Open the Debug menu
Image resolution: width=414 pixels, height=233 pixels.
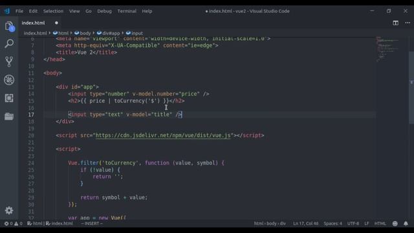pos(104,11)
